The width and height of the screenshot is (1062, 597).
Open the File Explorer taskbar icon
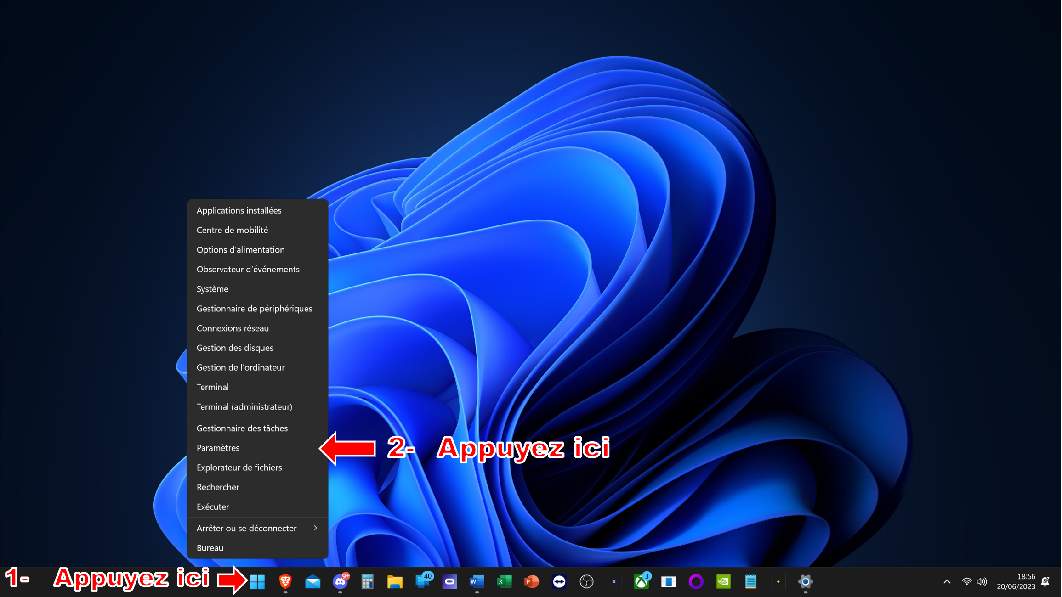[x=395, y=582]
